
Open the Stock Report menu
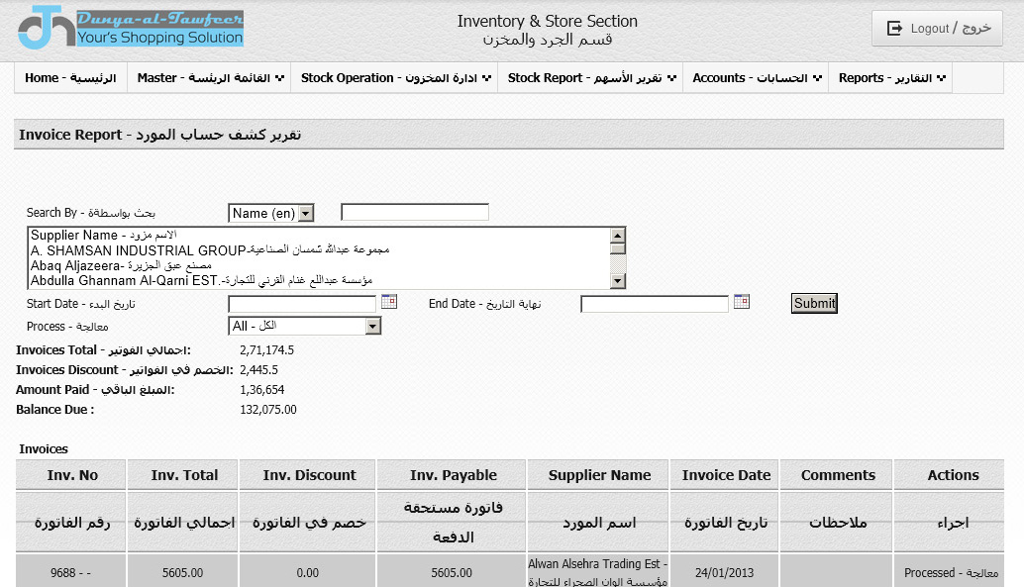pyautogui.click(x=591, y=77)
